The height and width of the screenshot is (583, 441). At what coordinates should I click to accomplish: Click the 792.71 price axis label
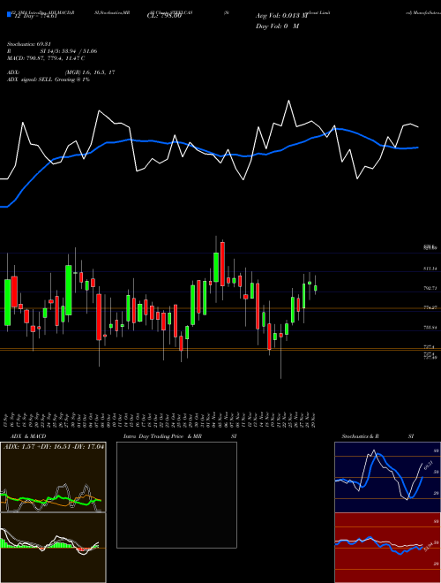[x=430, y=288]
